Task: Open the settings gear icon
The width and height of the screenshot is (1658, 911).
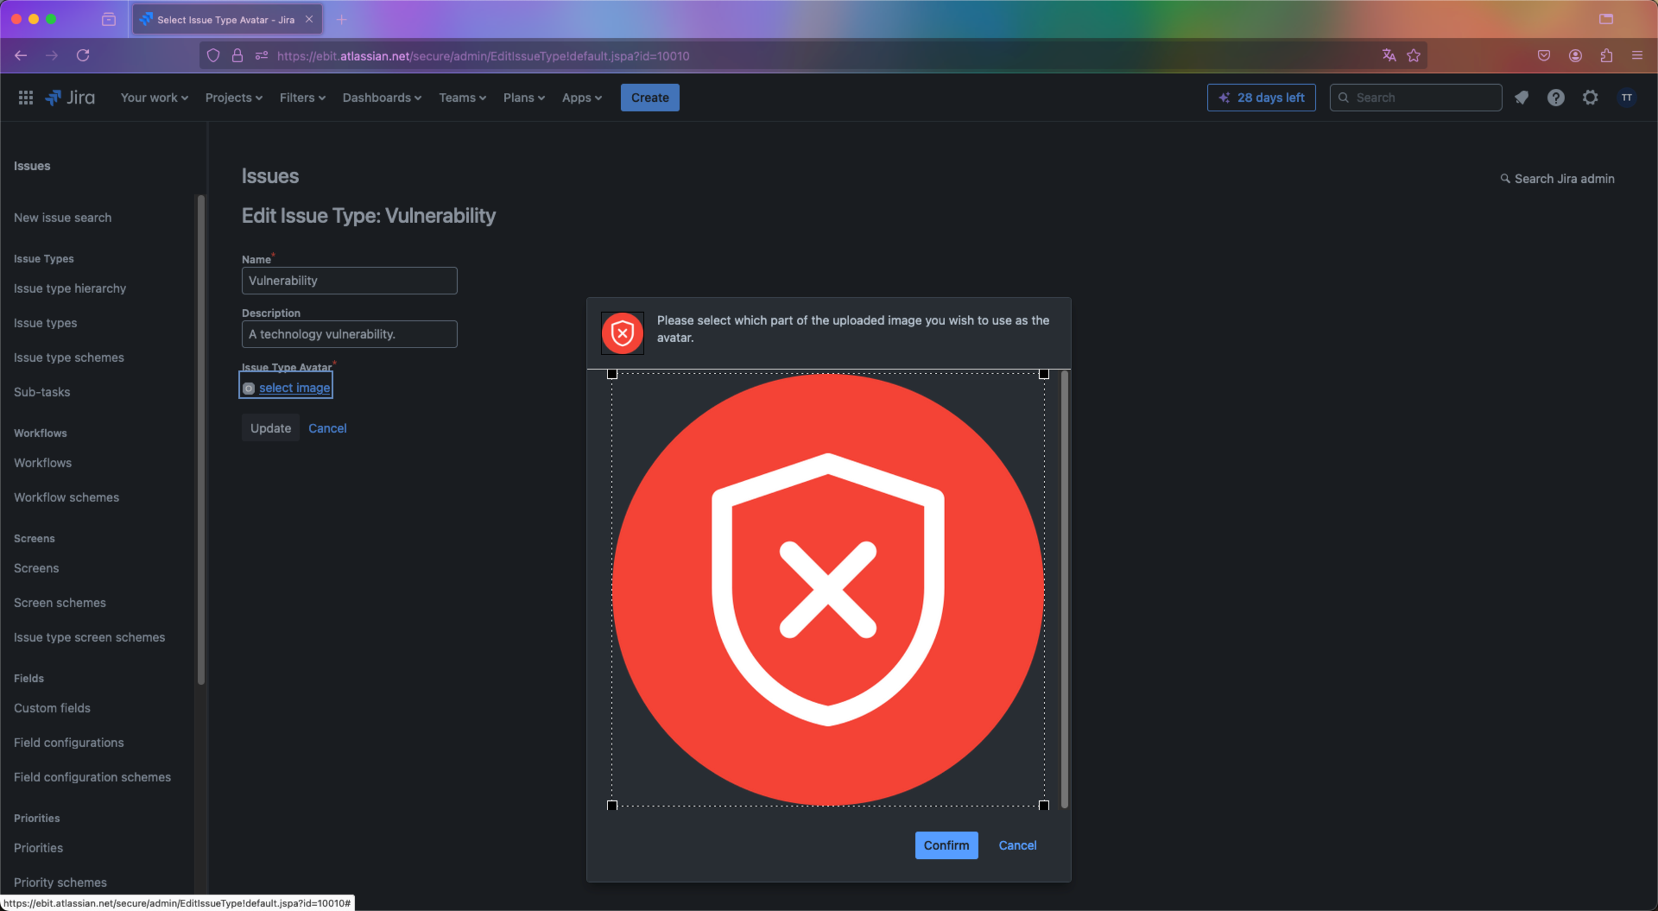Action: (x=1590, y=97)
